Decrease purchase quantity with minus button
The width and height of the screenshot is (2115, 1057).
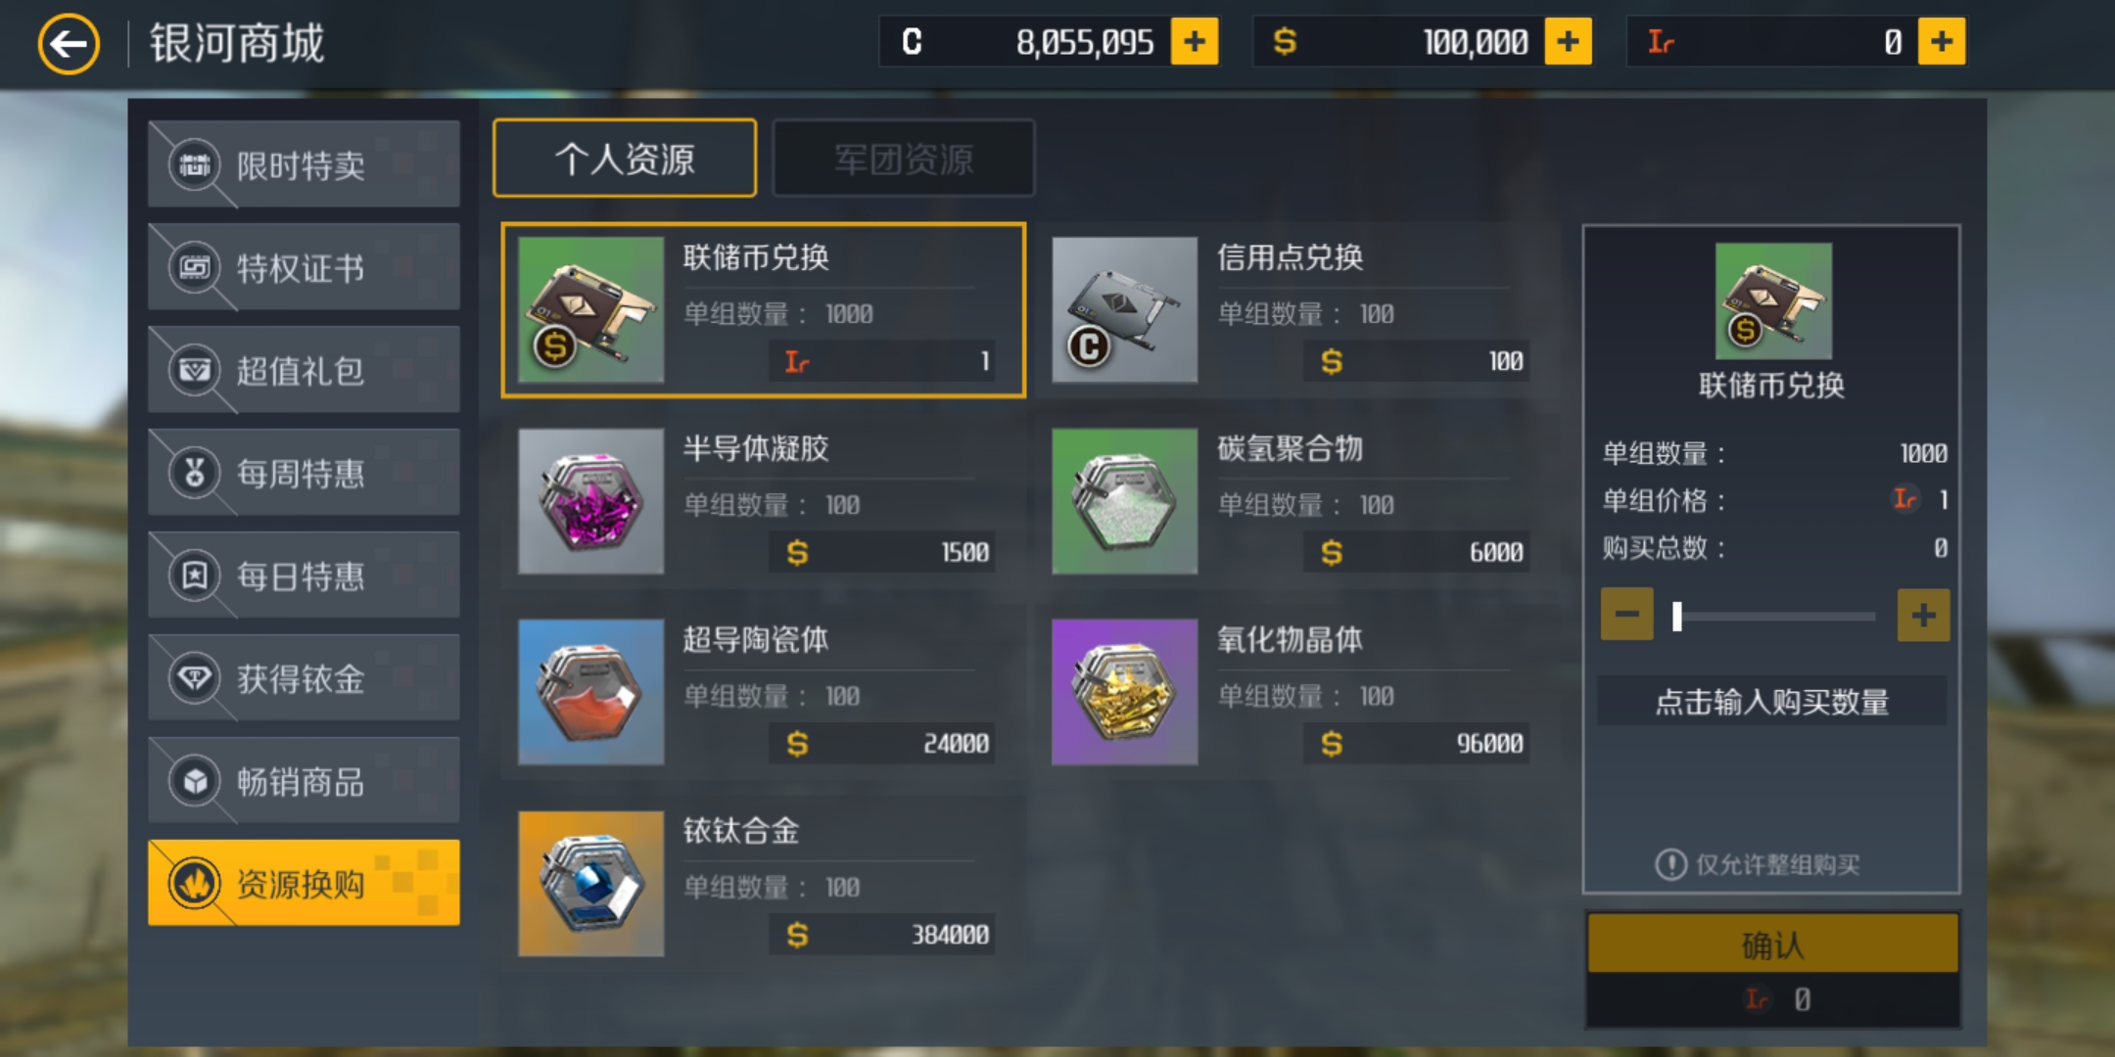(x=1626, y=615)
